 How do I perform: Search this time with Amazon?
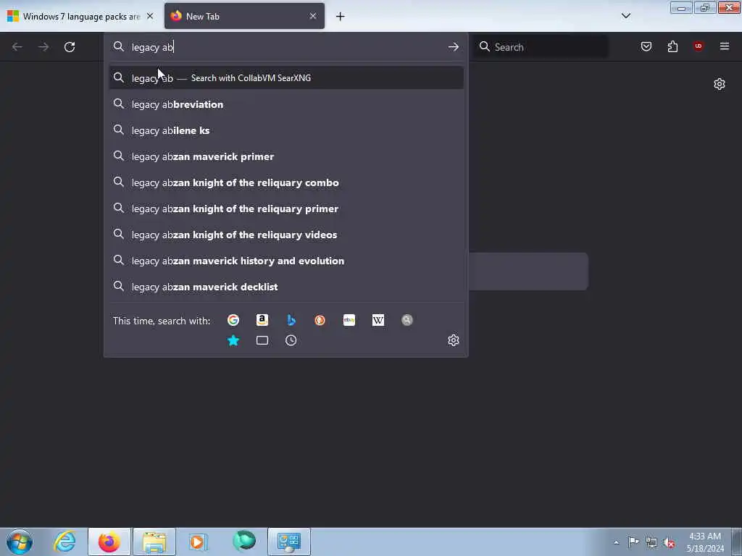click(262, 321)
